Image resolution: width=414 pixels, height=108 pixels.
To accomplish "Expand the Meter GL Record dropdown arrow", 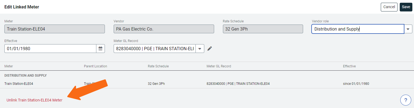I will (200, 49).
